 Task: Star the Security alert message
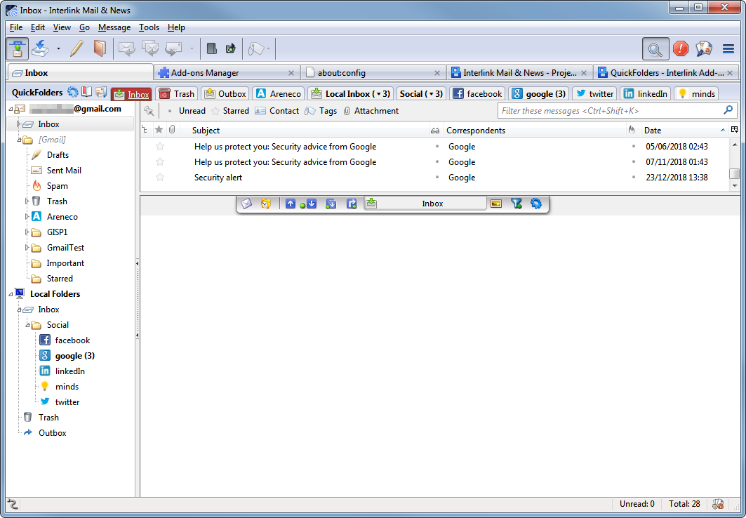click(160, 178)
